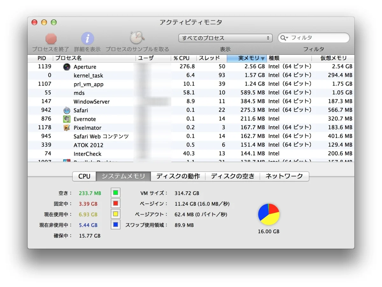The width and height of the screenshot is (382, 287).
Task: Click PID 1139 cell
Action: pos(45,67)
